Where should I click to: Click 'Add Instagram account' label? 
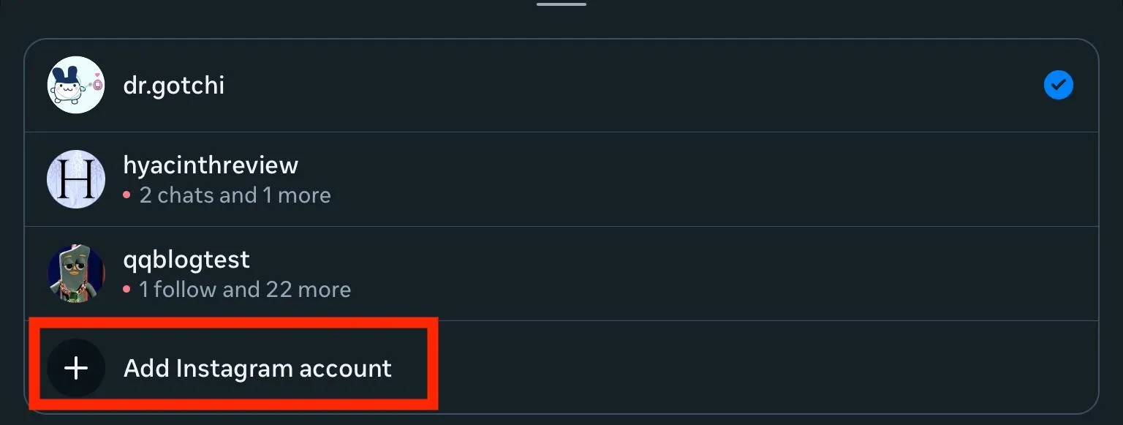click(257, 368)
